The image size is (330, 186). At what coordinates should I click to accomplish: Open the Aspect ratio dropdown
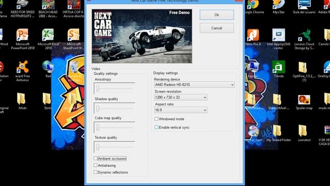[180, 110]
